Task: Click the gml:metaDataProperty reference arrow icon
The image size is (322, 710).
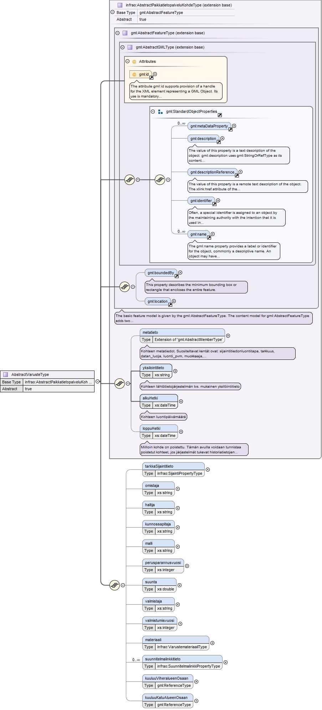Action: pos(230,129)
